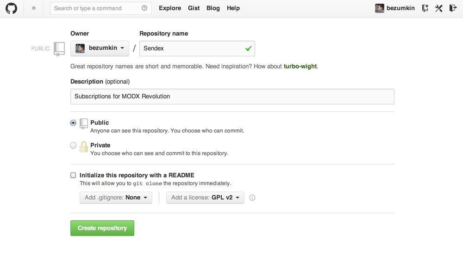Expand the Add a license dropdown
This screenshot has height=254, width=463.
[x=205, y=198]
